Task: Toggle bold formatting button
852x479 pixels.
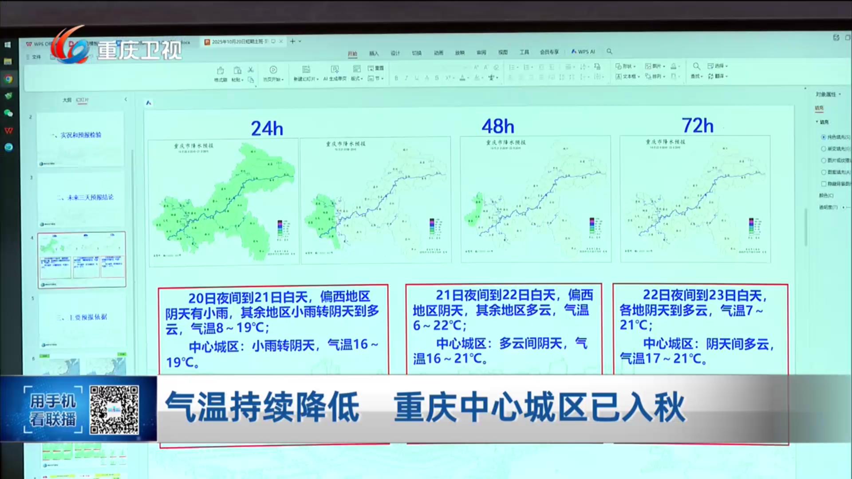Action: 396,78
